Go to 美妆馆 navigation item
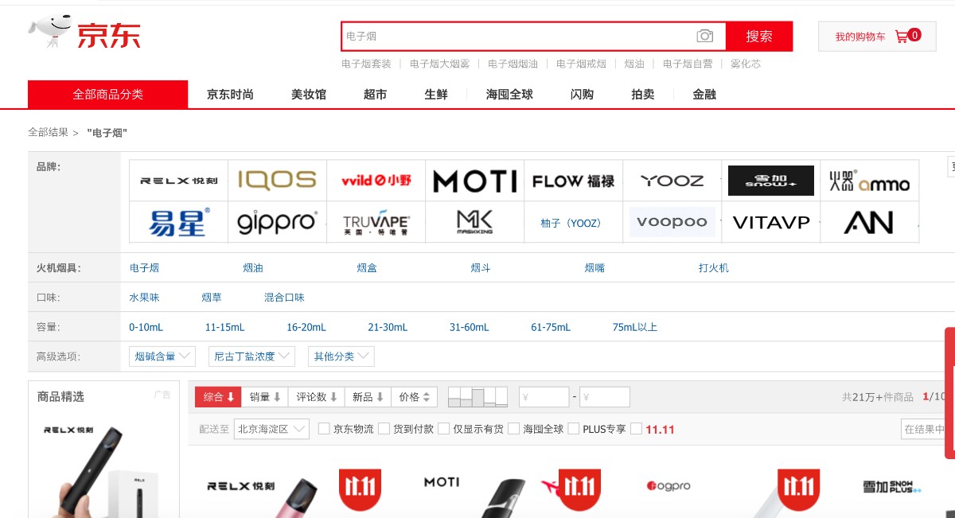Screen dimensions: 955x518 point(309,94)
